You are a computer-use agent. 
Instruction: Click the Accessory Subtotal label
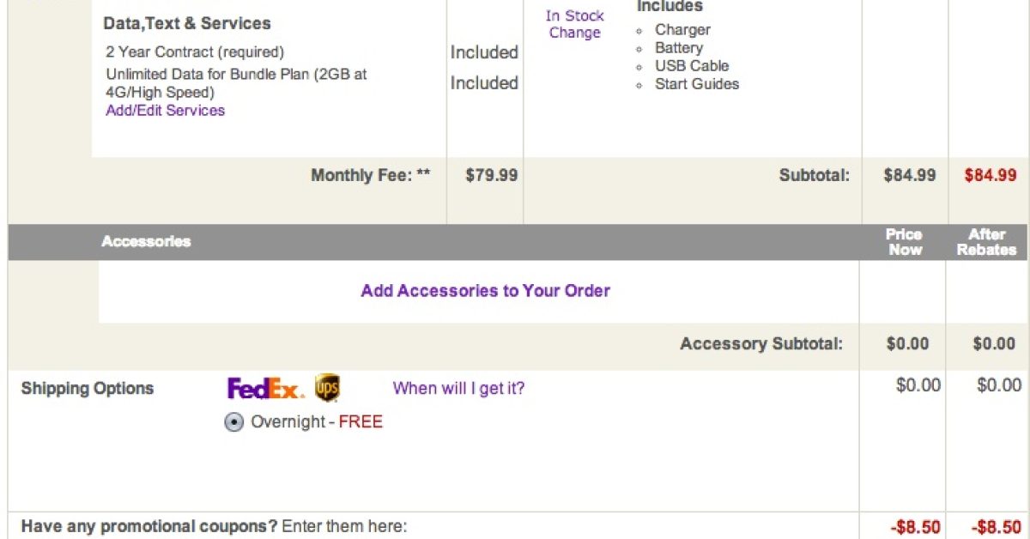[x=761, y=344]
